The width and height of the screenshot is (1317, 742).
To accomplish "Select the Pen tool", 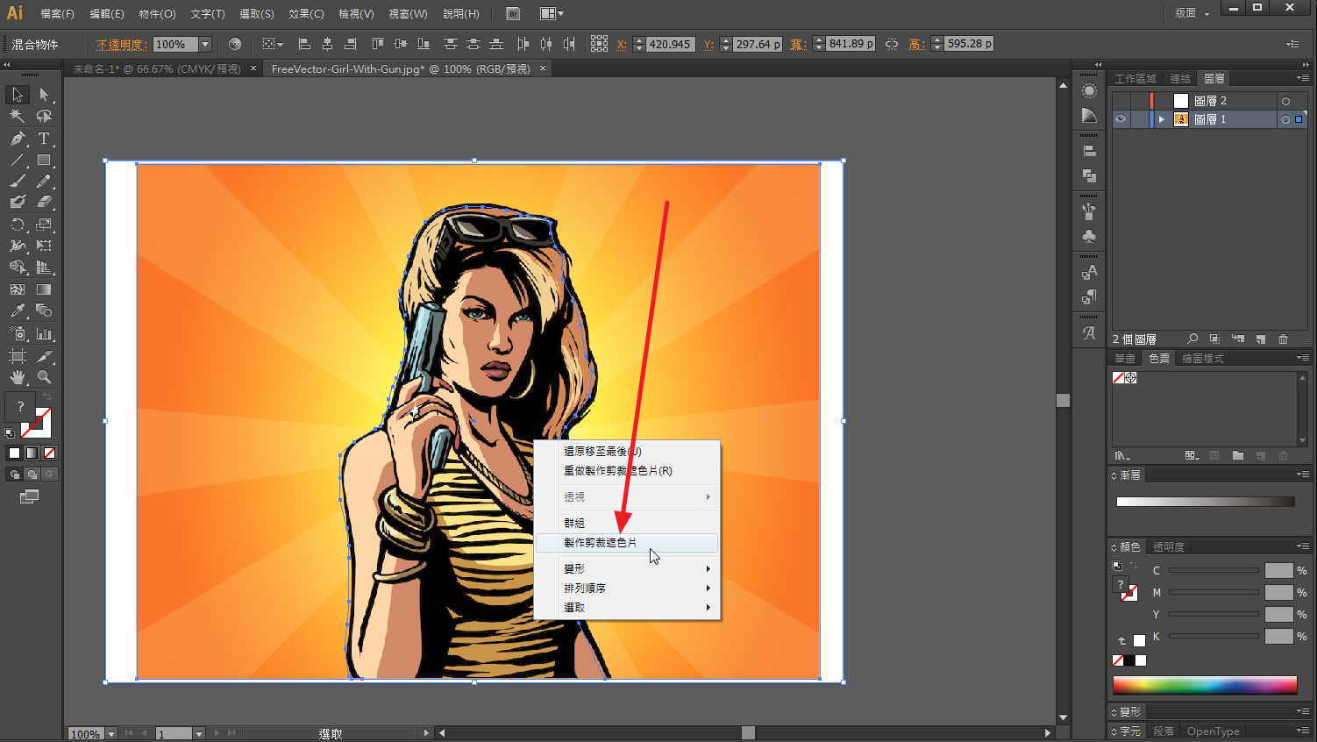I will click(18, 139).
